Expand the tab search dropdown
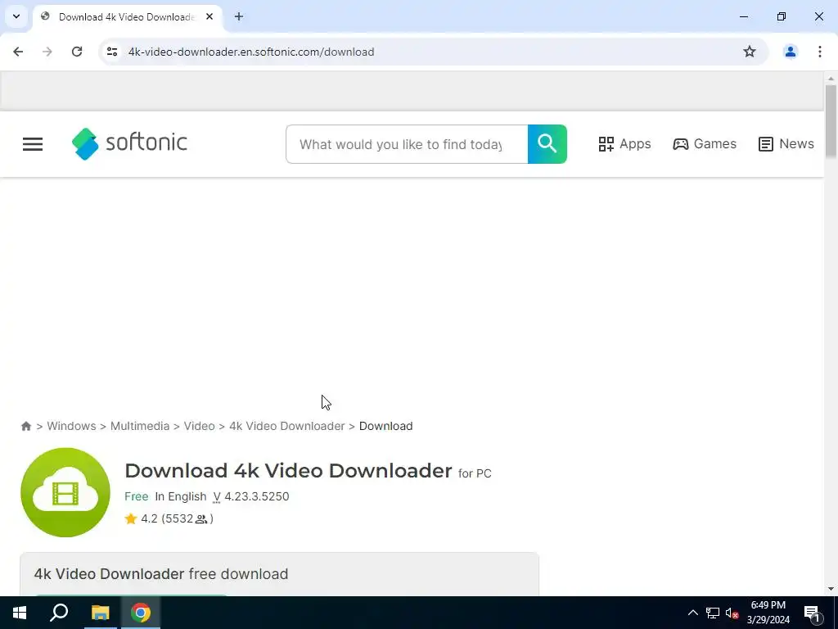Screen dimensions: 838x629 pos(16,16)
